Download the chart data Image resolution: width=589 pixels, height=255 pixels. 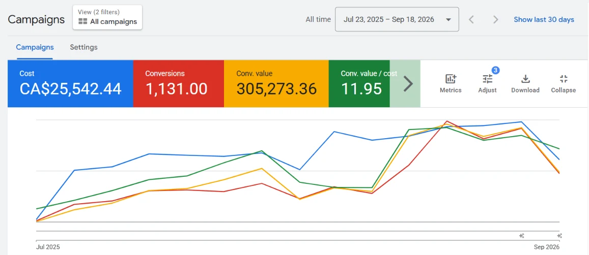point(525,84)
